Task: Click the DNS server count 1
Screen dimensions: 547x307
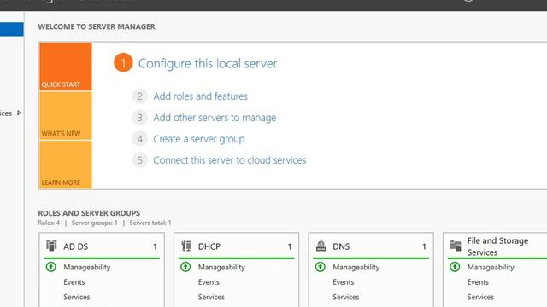Action: 424,246
